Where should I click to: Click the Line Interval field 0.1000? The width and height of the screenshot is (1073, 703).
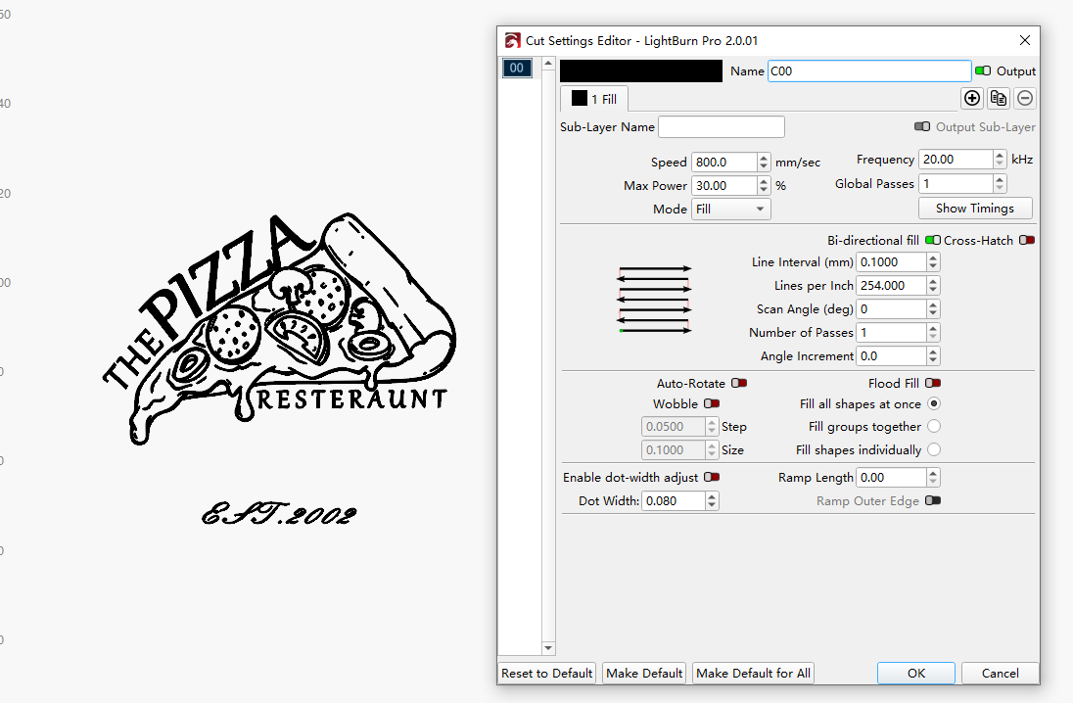coord(891,262)
